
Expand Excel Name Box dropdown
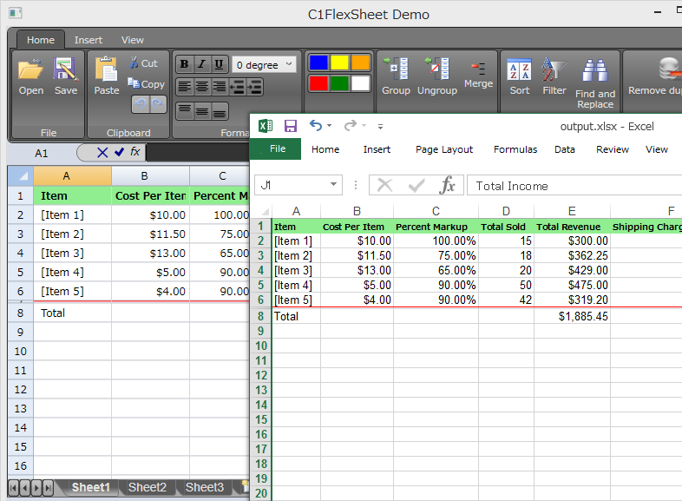[333, 185]
